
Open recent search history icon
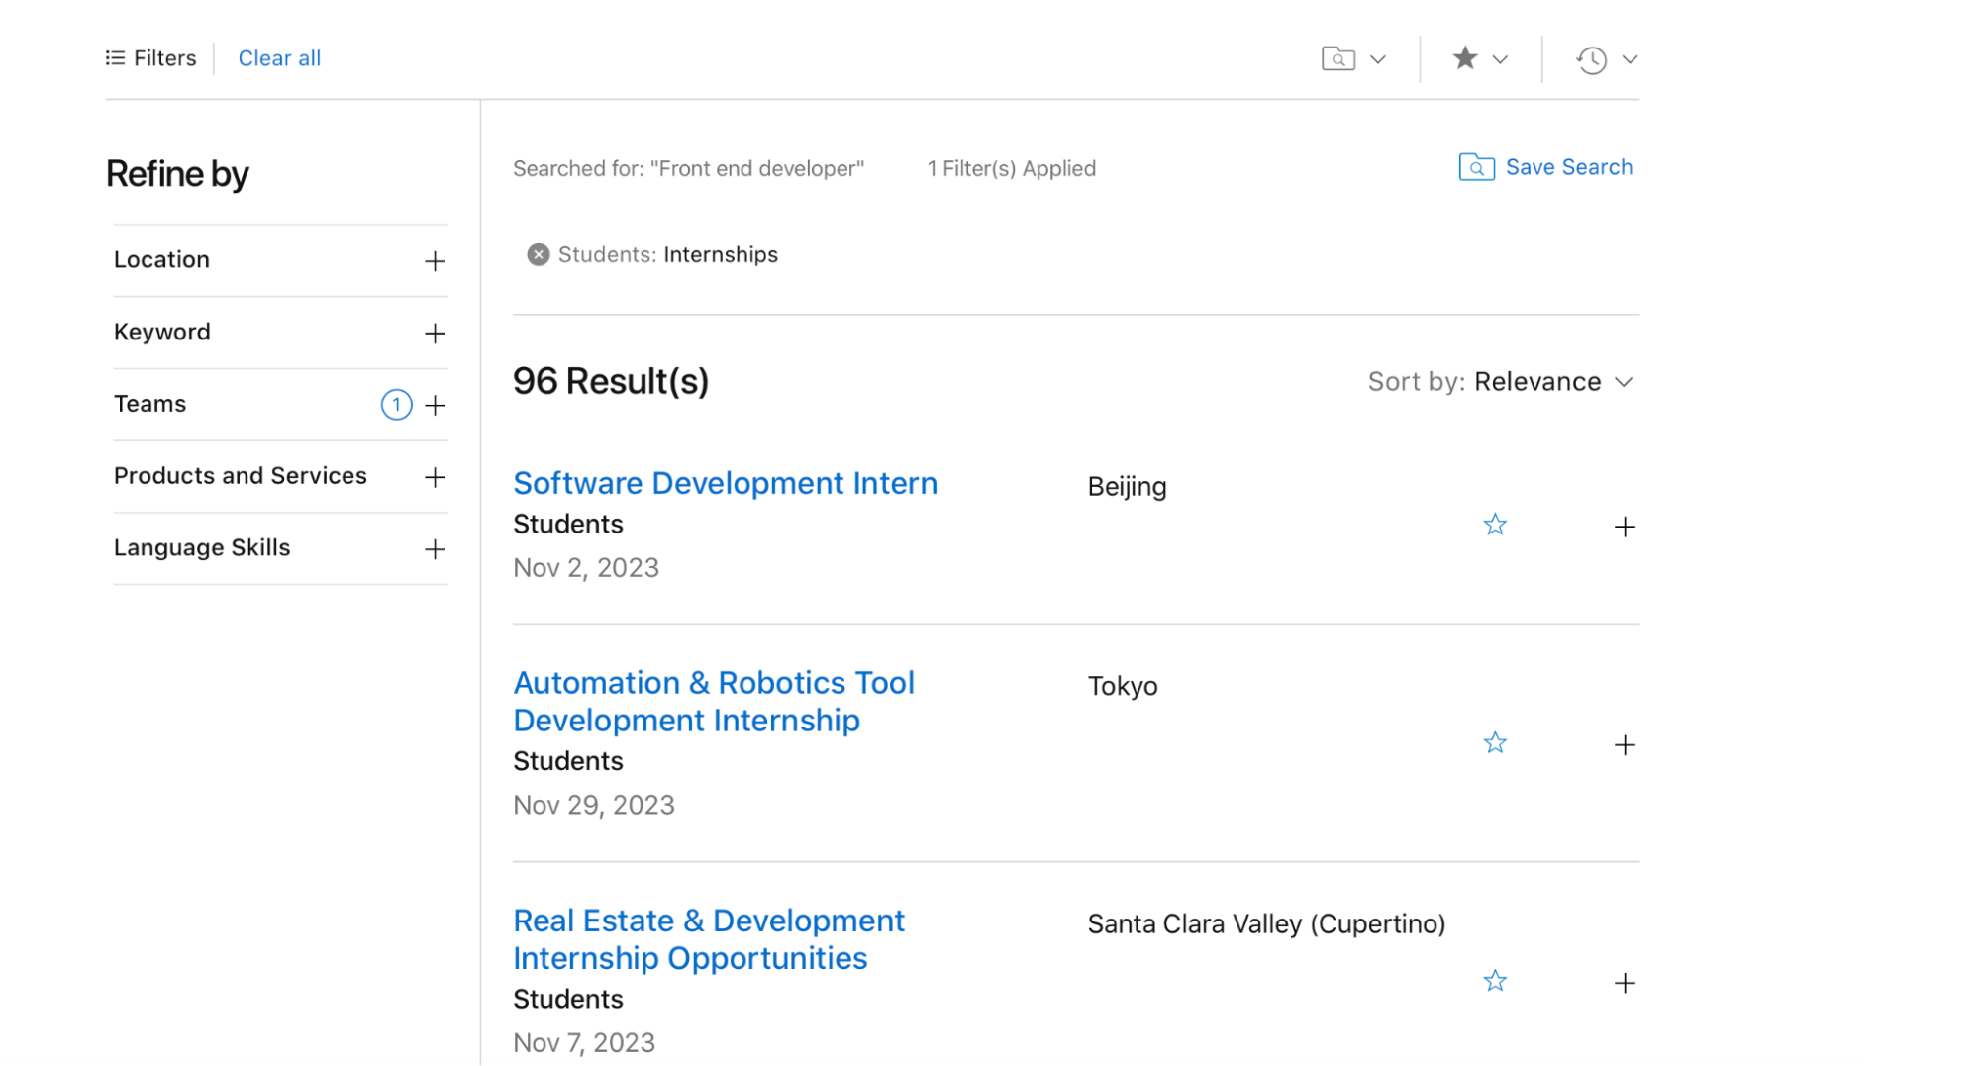pos(1592,59)
